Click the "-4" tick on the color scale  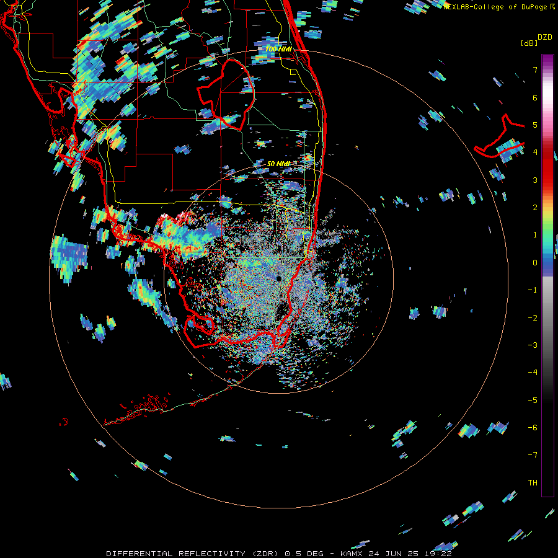coord(533,373)
